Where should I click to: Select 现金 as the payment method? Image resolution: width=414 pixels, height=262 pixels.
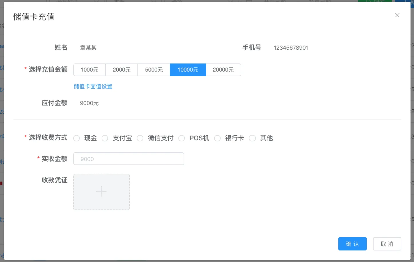(x=77, y=139)
